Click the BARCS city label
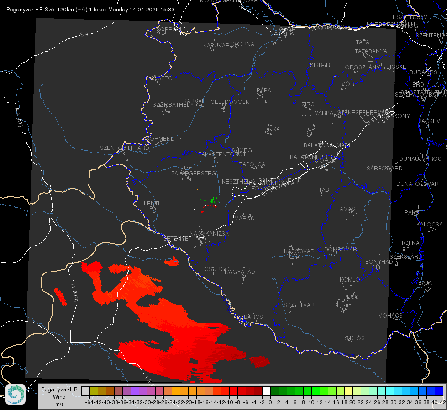Screen dimensions: 447x410 pyautogui.click(x=253, y=317)
